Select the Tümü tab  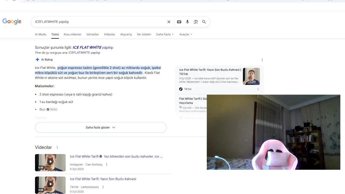pyautogui.click(x=55, y=34)
